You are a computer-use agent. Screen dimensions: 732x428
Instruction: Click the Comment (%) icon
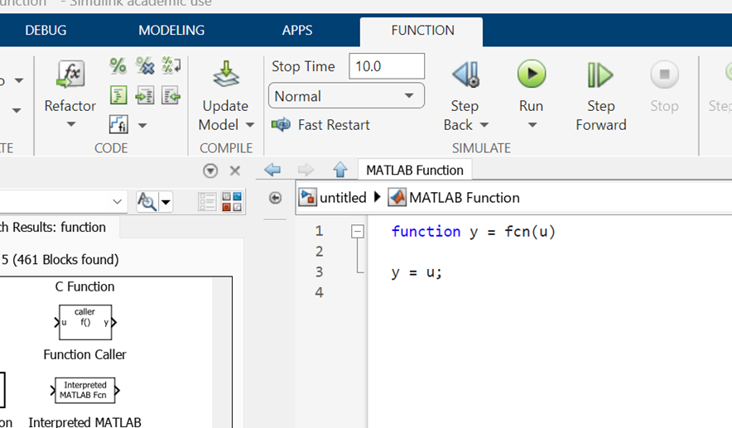[118, 66]
